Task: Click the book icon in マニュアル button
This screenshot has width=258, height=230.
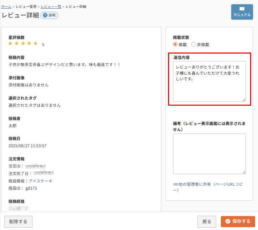Action: tap(242, 9)
